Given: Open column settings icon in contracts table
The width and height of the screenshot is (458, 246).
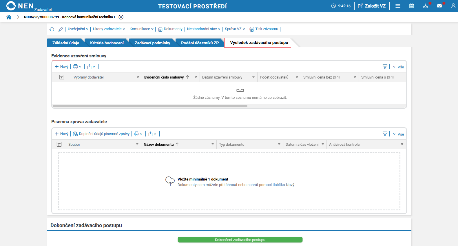Looking at the screenshot, I should click(x=62, y=77).
